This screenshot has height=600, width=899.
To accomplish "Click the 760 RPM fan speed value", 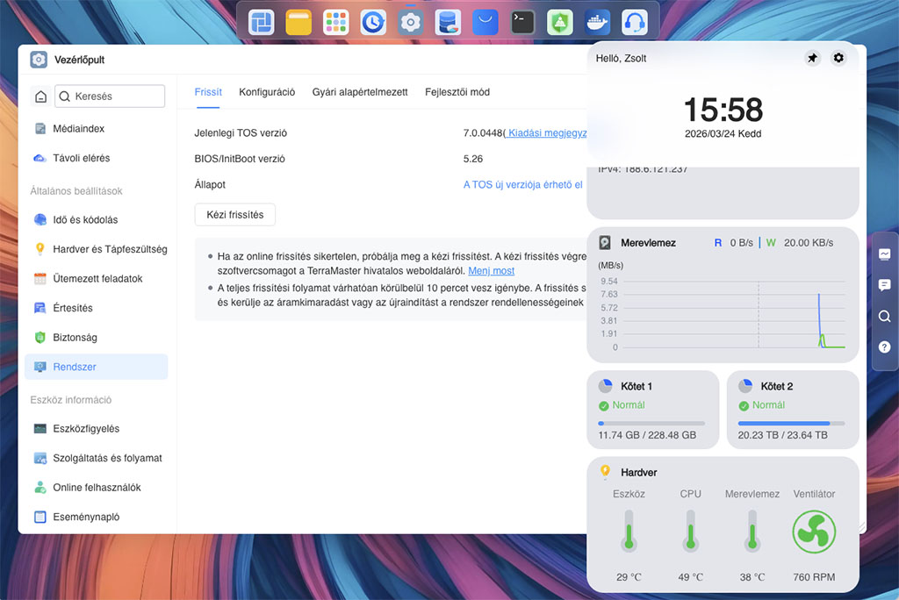I will coord(814,577).
